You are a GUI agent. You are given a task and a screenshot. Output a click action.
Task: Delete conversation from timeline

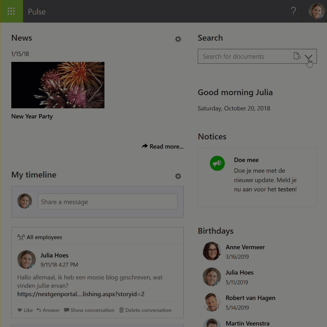point(145,310)
